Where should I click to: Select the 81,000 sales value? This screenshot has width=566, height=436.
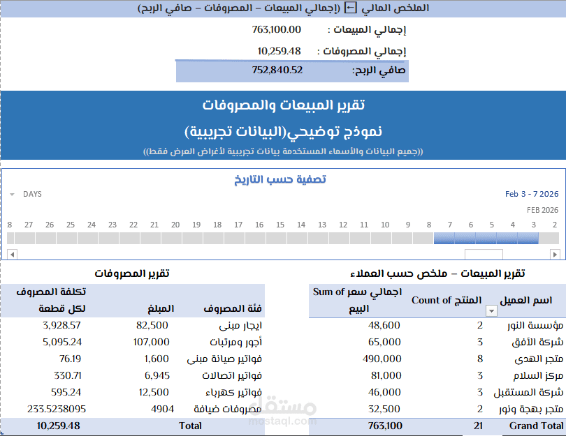386,375
